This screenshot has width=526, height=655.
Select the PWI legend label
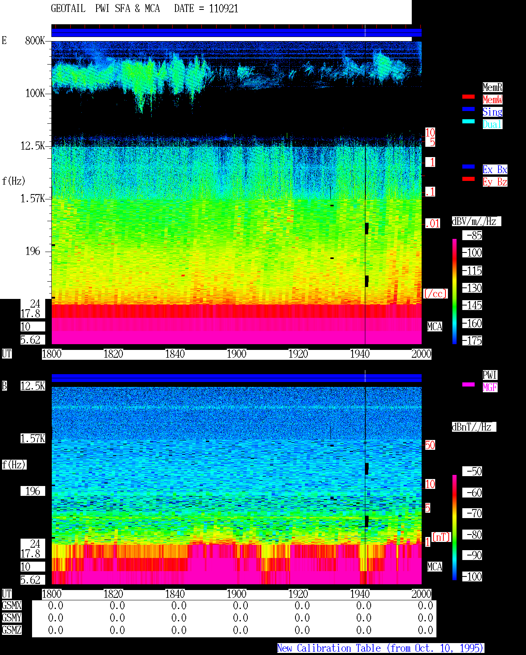tap(490, 375)
